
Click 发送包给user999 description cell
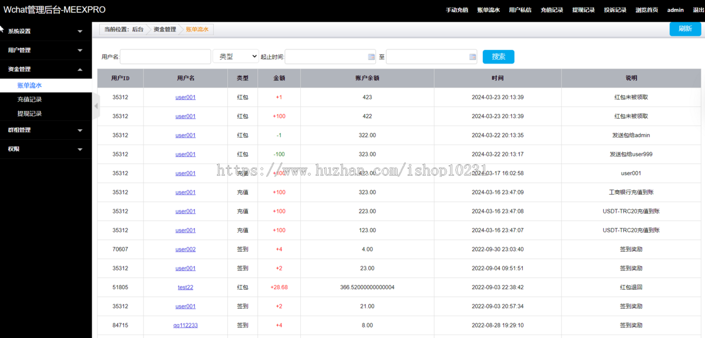click(x=631, y=154)
